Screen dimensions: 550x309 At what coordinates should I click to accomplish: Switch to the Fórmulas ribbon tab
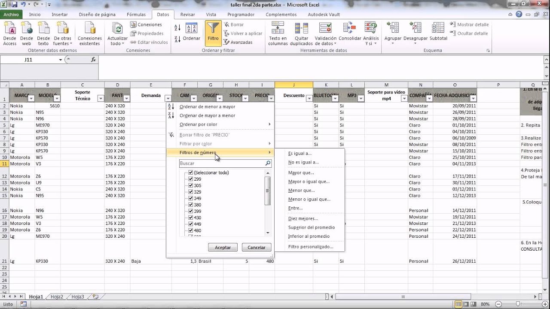coord(136,14)
